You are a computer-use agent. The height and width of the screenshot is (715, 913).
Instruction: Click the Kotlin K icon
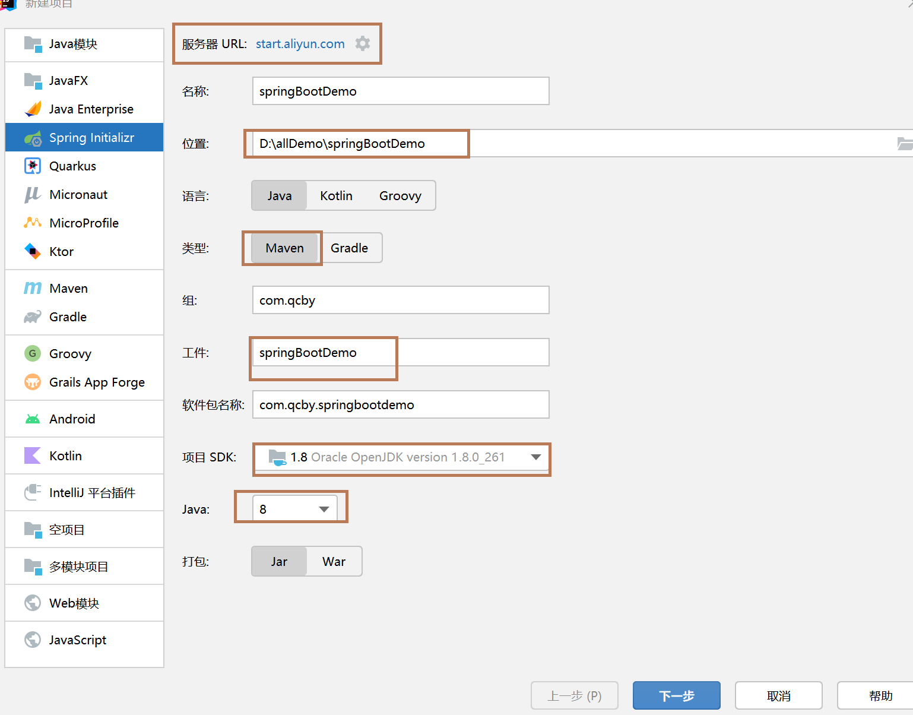[x=33, y=456]
